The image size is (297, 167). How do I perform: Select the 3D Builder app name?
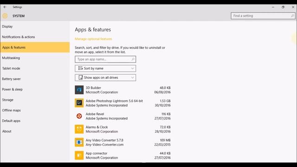tap(93, 88)
